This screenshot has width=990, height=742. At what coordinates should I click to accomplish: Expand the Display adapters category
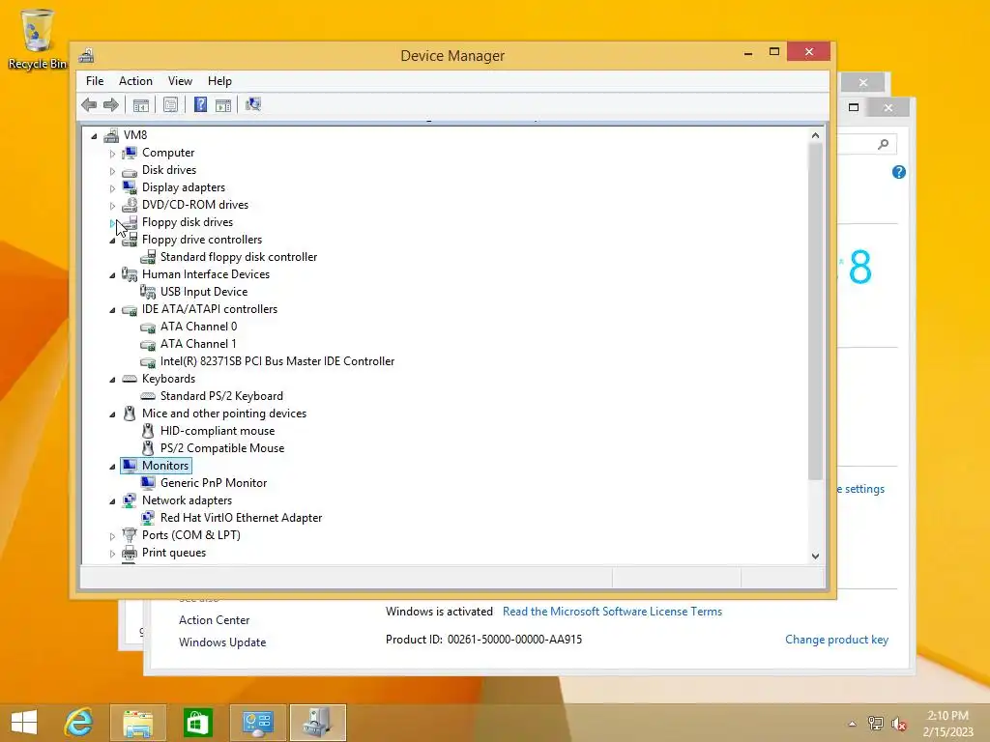click(112, 188)
